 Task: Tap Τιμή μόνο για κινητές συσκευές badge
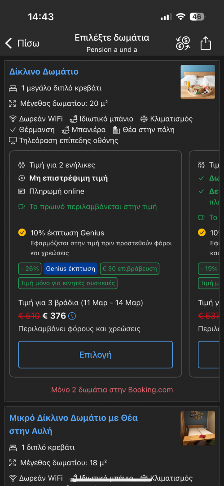[68, 283]
